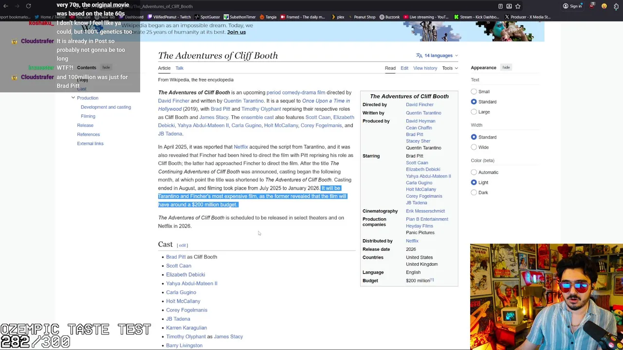Screen dimensions: 623x350
Task: Open the Netflix link in second paragraph
Action: [241, 147]
